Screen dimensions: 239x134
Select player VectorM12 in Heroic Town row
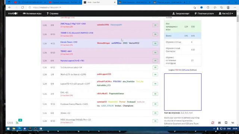134,43
